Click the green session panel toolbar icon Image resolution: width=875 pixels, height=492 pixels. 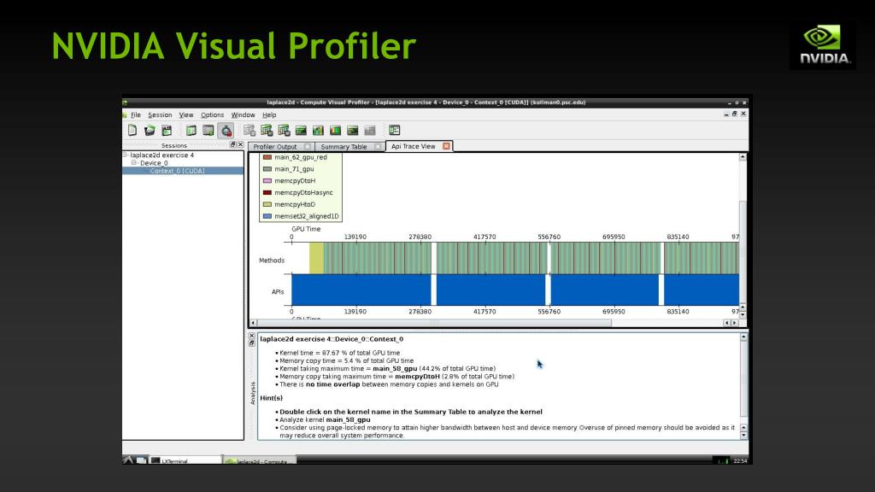point(191,130)
